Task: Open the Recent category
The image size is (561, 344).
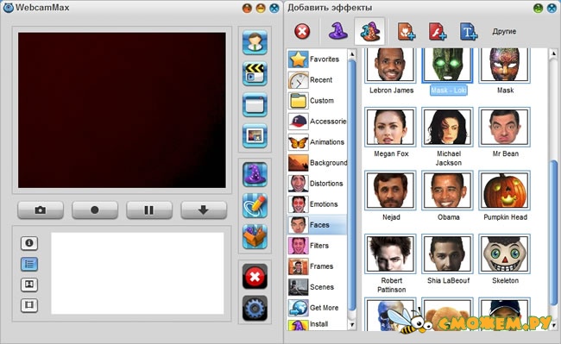Action: pos(317,80)
